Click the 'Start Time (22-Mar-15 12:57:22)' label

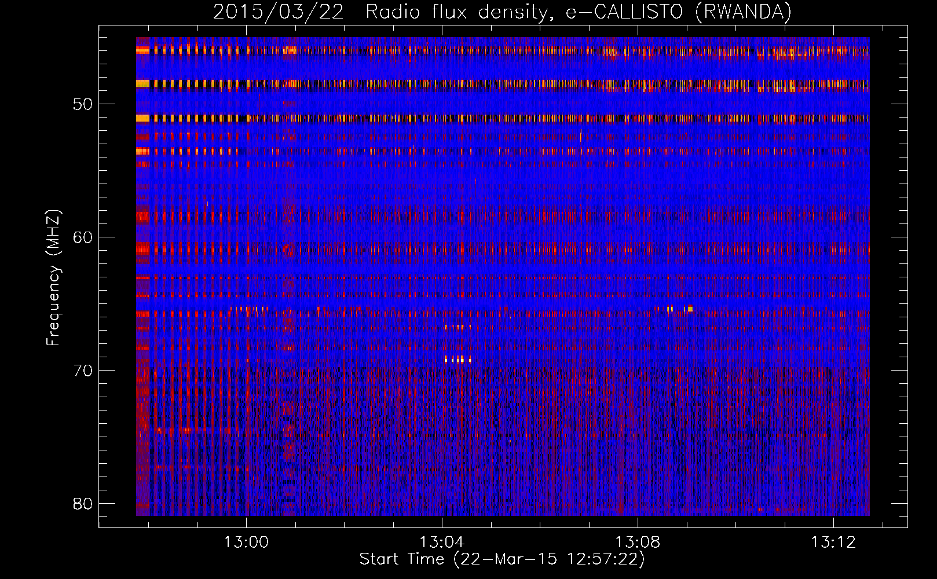tap(502, 559)
